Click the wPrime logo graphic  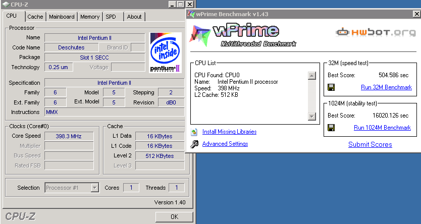tap(243, 36)
